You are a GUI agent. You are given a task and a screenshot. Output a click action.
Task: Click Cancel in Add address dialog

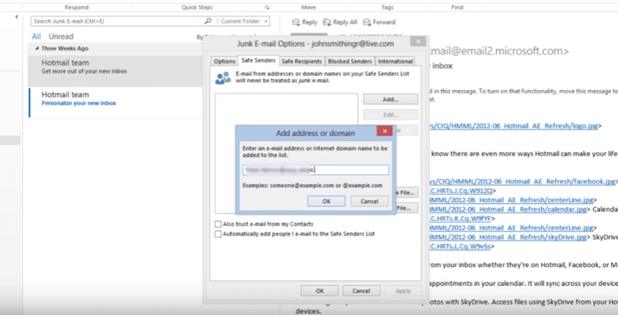pyautogui.click(x=369, y=201)
